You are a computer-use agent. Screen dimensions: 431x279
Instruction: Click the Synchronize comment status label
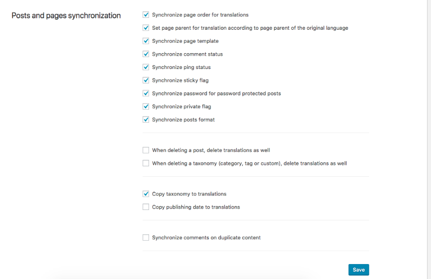(x=187, y=54)
